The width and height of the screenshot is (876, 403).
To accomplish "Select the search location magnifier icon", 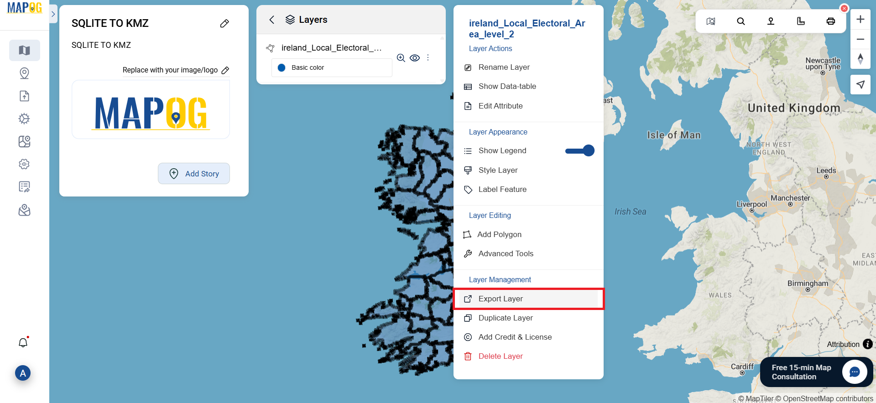I will 740,21.
